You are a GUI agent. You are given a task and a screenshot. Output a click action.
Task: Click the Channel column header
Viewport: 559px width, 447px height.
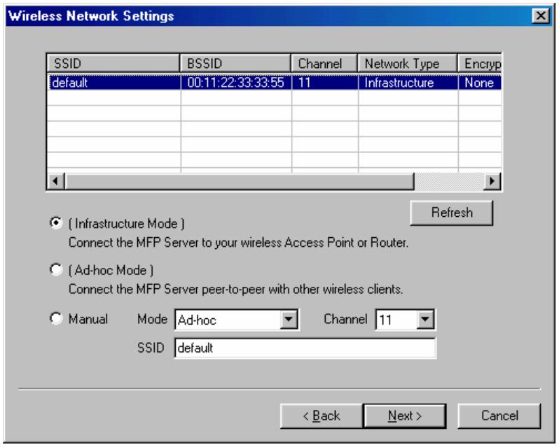[x=324, y=64]
